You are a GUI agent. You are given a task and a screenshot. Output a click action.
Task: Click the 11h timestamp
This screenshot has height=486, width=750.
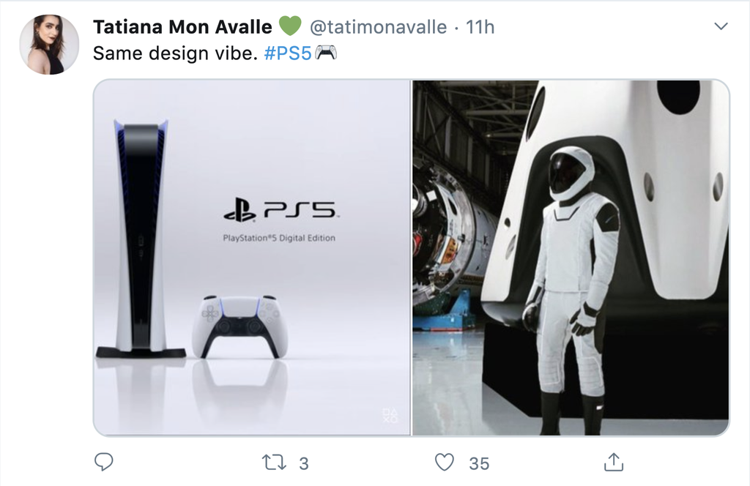(480, 27)
